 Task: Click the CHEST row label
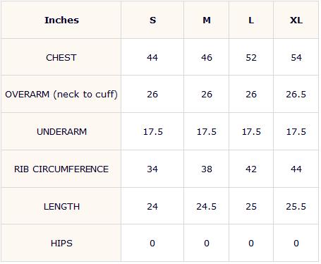[x=61, y=57]
